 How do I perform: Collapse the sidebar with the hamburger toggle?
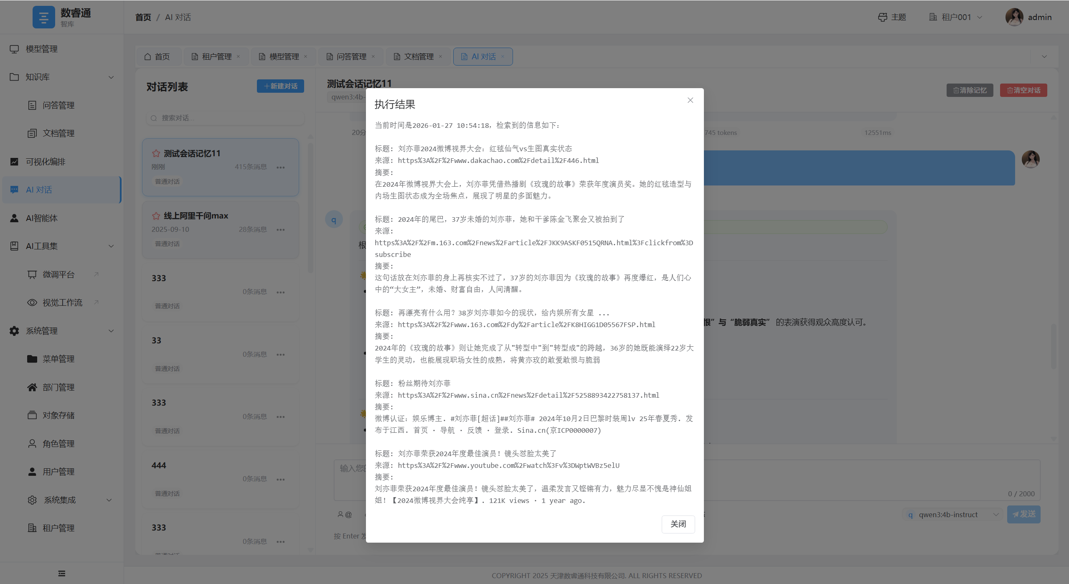coord(61,573)
